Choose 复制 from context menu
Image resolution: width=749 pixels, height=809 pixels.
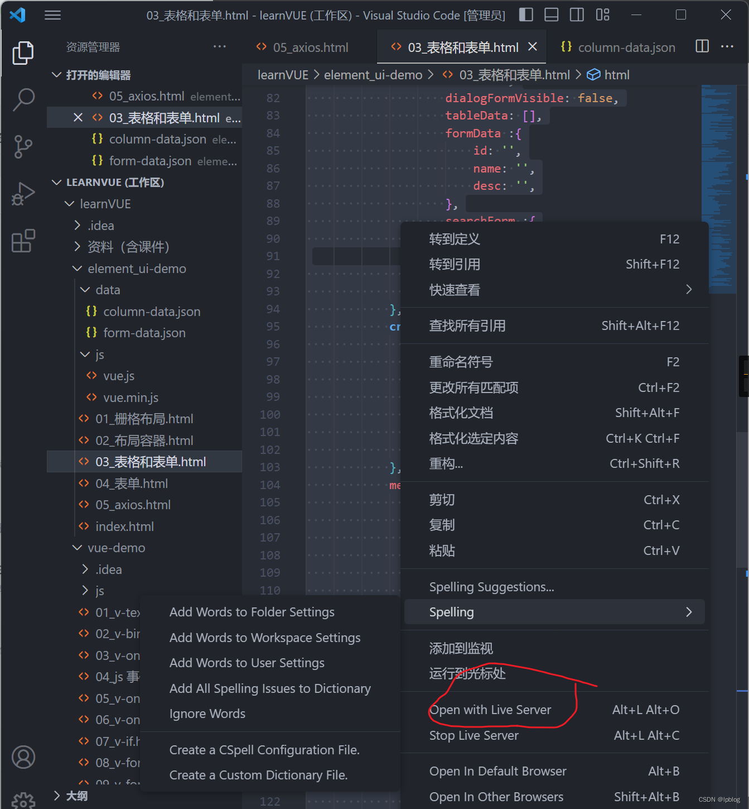coord(554,525)
